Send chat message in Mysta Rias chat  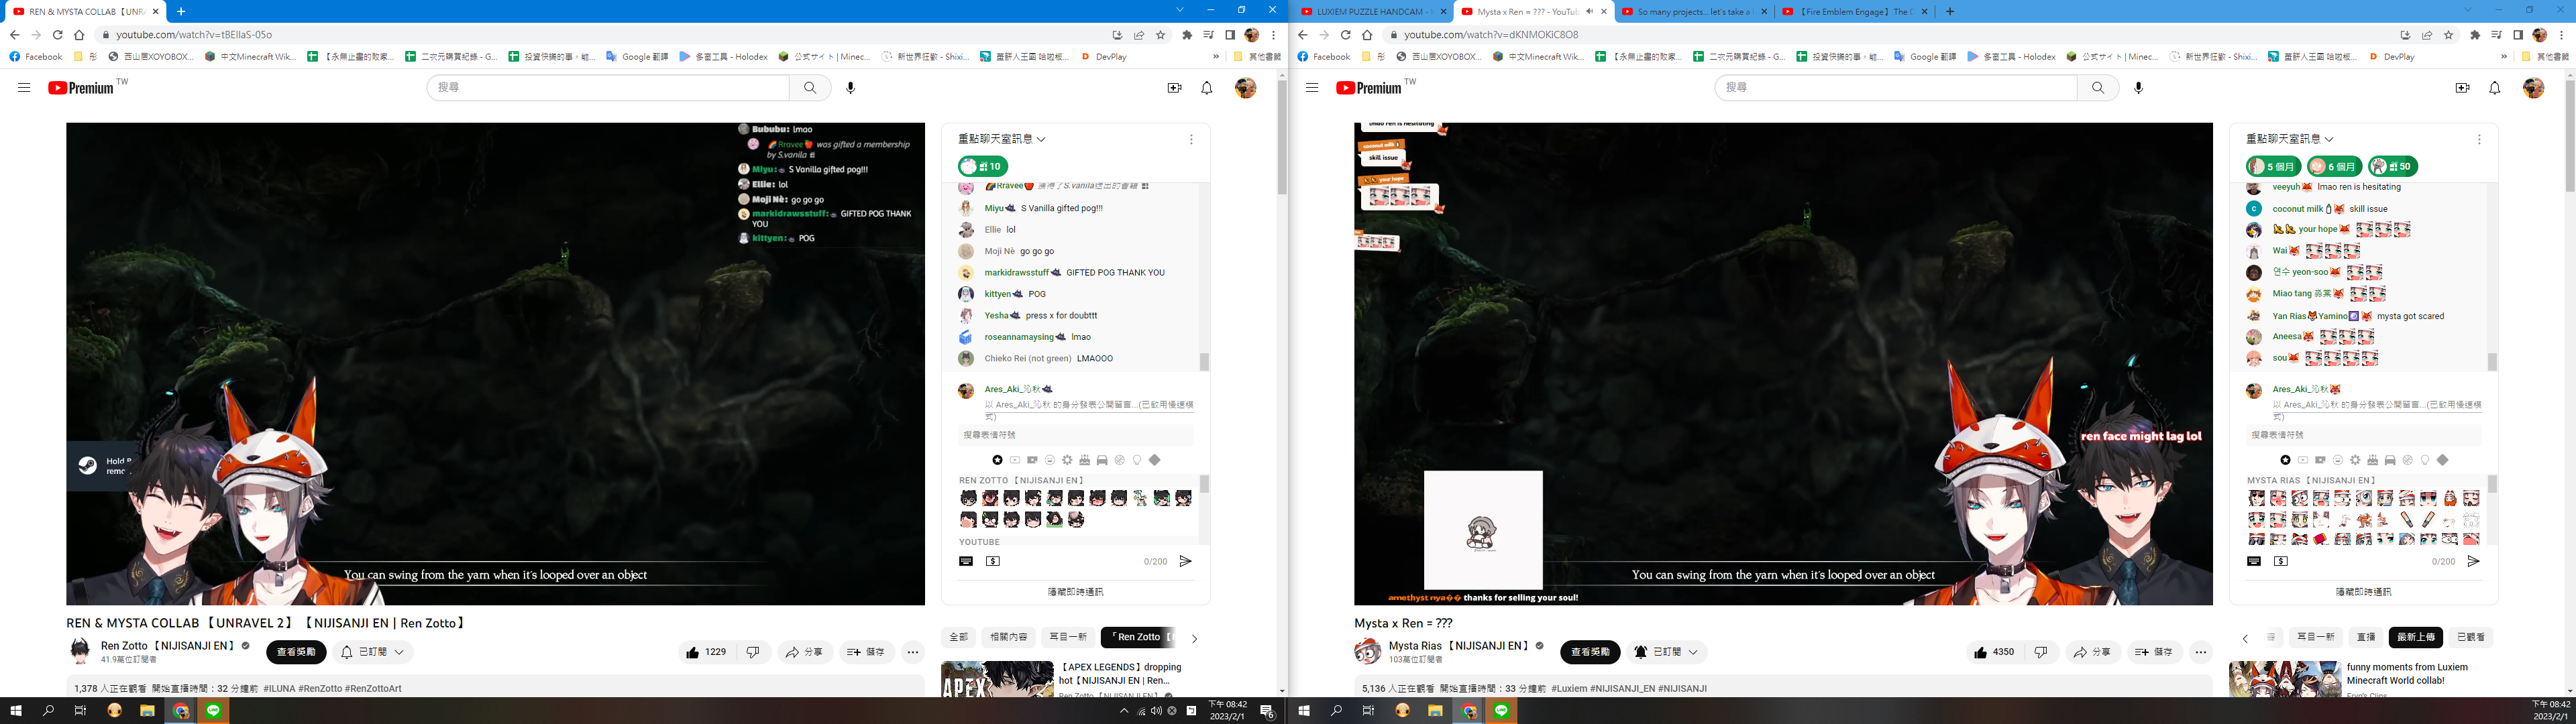(2473, 562)
